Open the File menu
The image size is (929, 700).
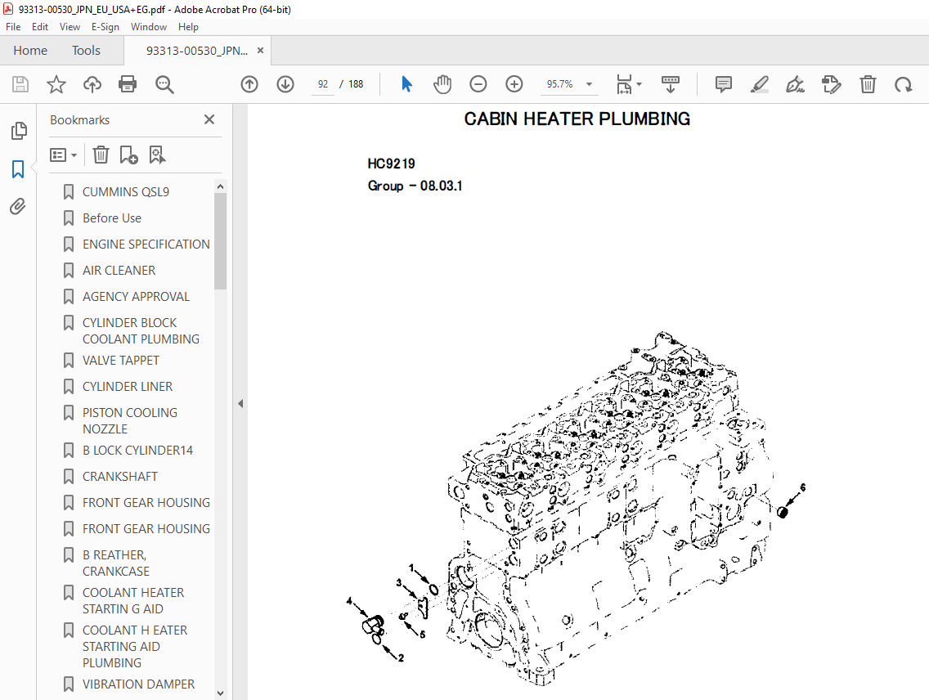[x=13, y=27]
